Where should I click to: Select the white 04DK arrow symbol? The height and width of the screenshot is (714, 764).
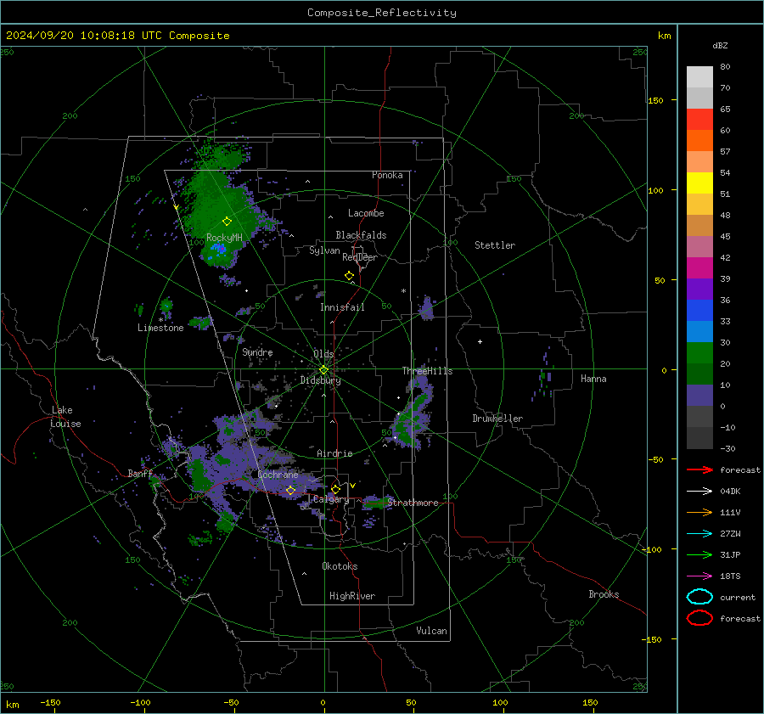699,492
